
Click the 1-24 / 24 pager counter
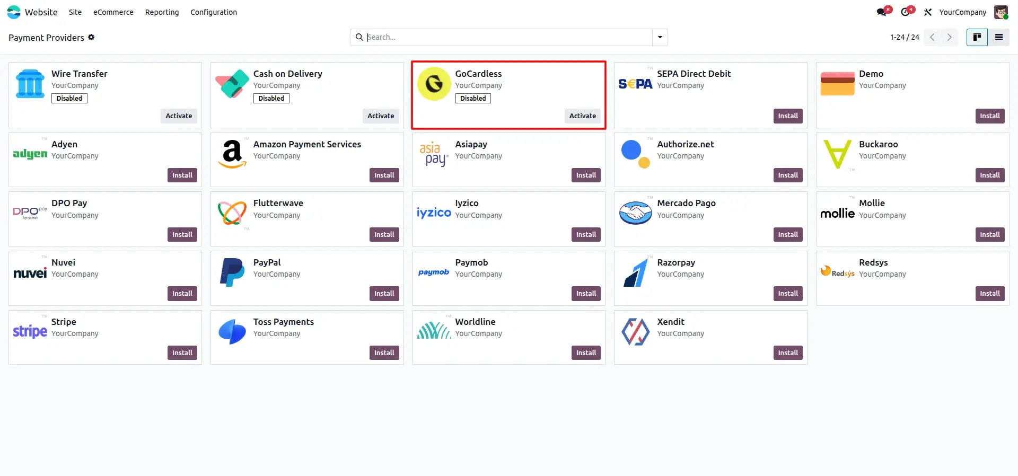(905, 37)
